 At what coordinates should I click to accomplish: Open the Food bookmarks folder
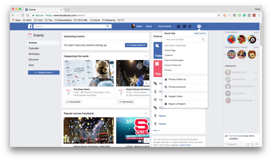tap(38, 20)
